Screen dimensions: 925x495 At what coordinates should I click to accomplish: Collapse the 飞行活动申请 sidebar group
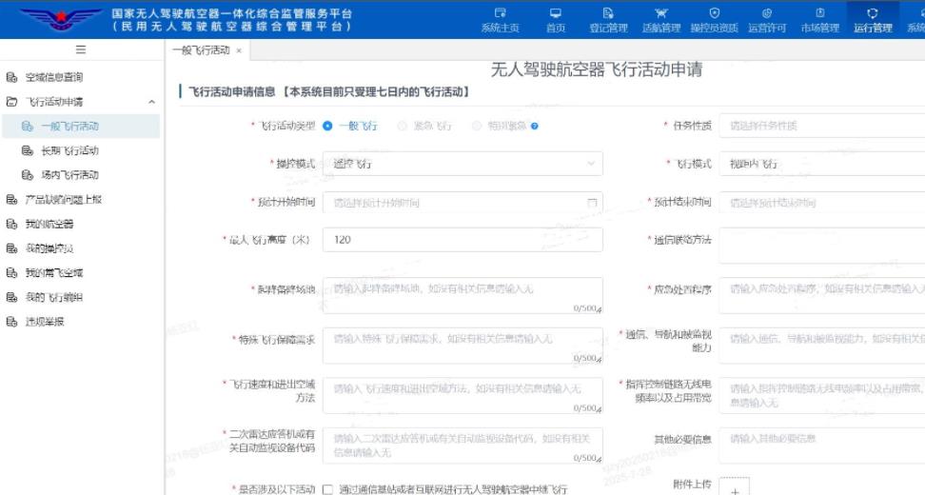[151, 102]
